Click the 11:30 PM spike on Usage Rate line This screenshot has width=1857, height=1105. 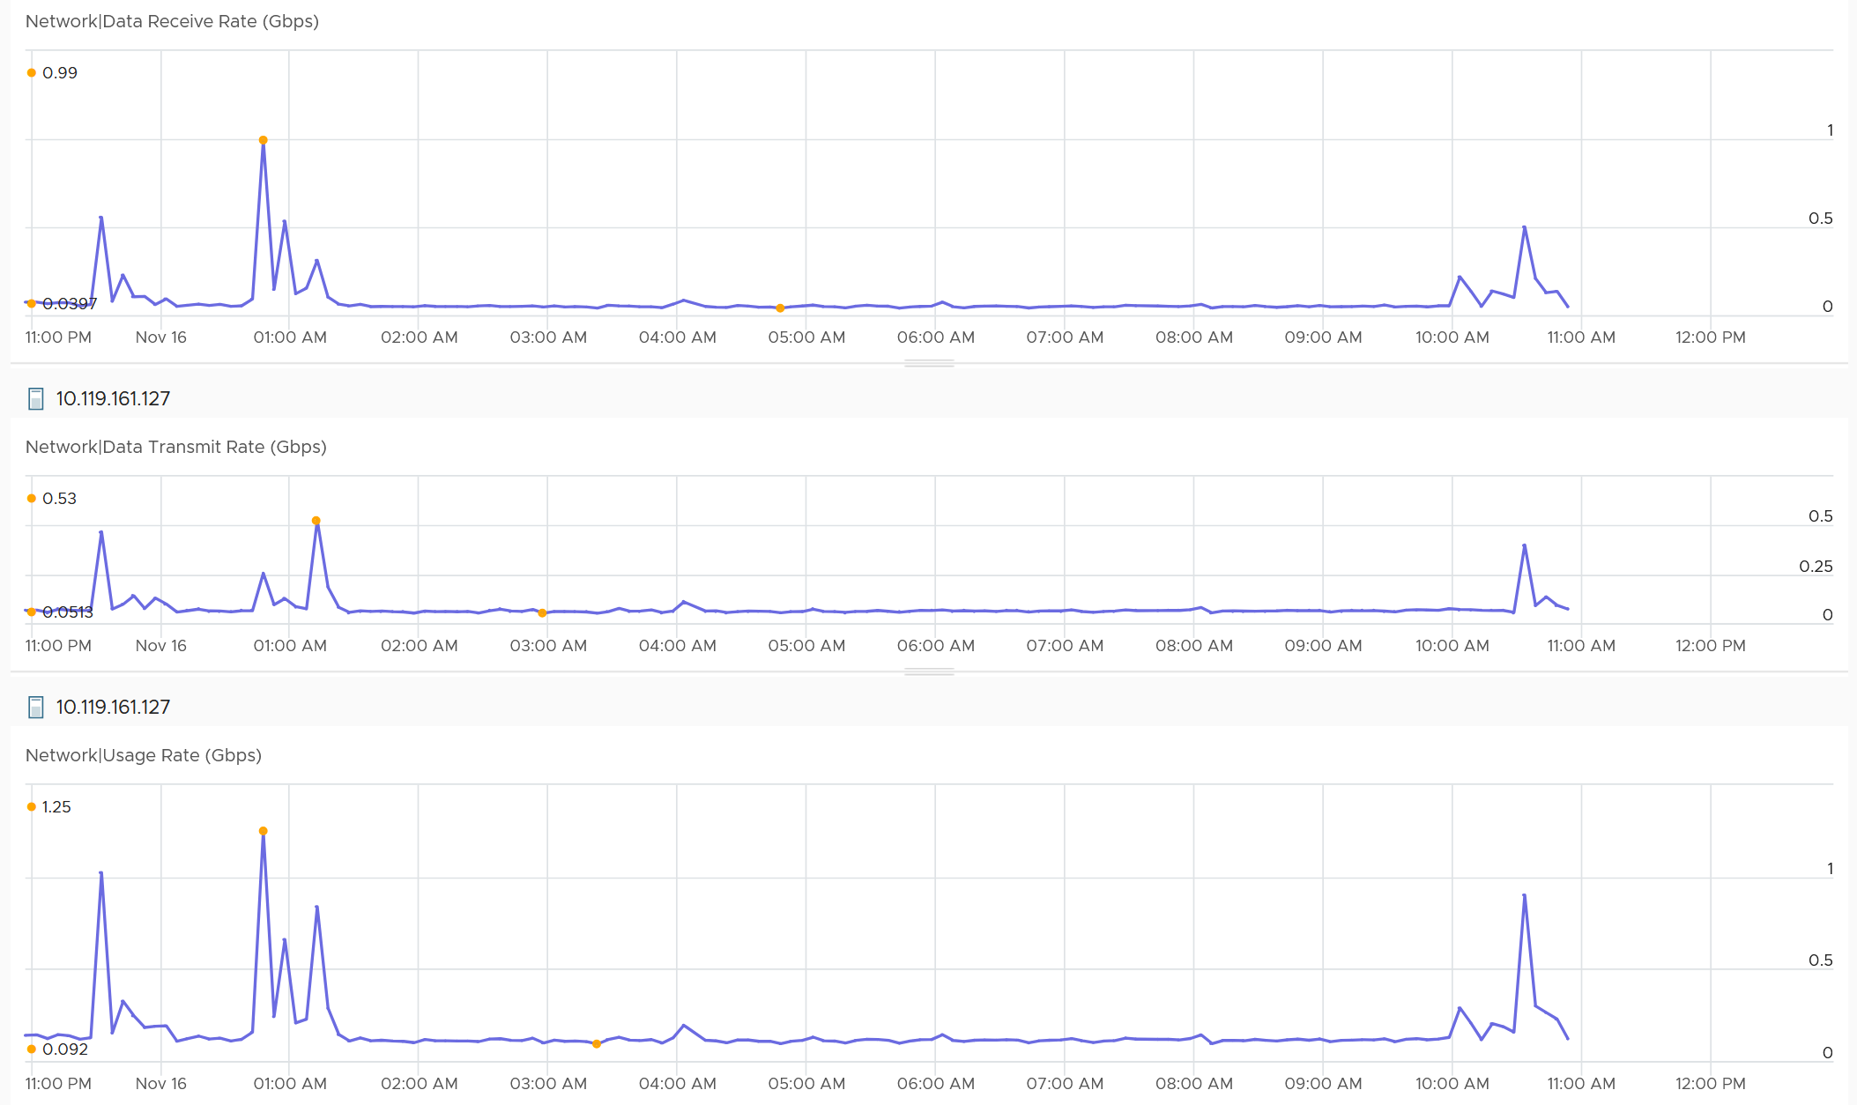tap(101, 873)
